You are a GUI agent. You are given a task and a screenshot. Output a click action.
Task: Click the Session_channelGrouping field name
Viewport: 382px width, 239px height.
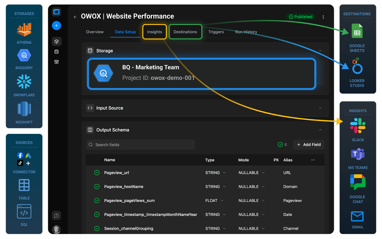pyautogui.click(x=129, y=228)
